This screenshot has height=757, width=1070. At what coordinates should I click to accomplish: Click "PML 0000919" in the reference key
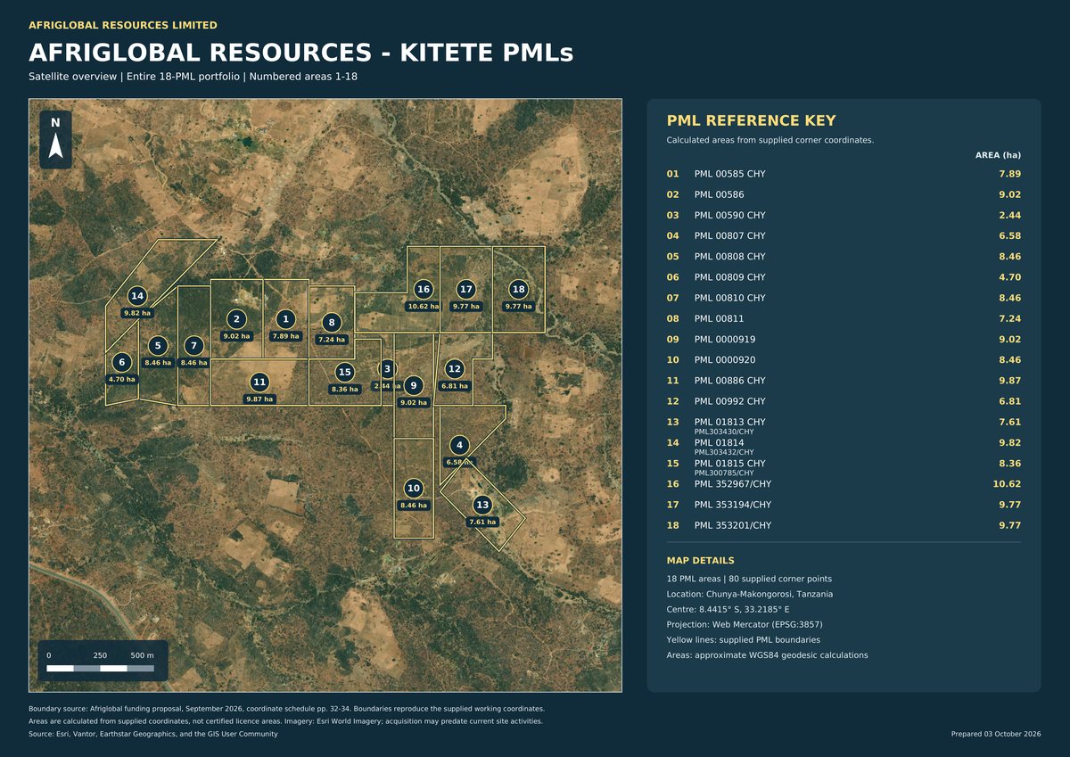click(x=725, y=340)
